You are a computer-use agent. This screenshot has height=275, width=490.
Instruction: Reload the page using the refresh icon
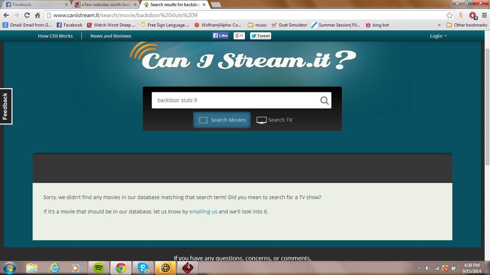[27, 15]
